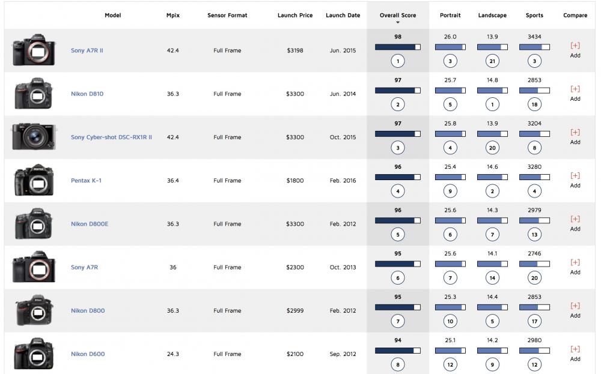This screenshot has height=374, width=601.
Task: Open the Sony Cyber-shot DSC-RX1R II link
Action: pyautogui.click(x=111, y=137)
